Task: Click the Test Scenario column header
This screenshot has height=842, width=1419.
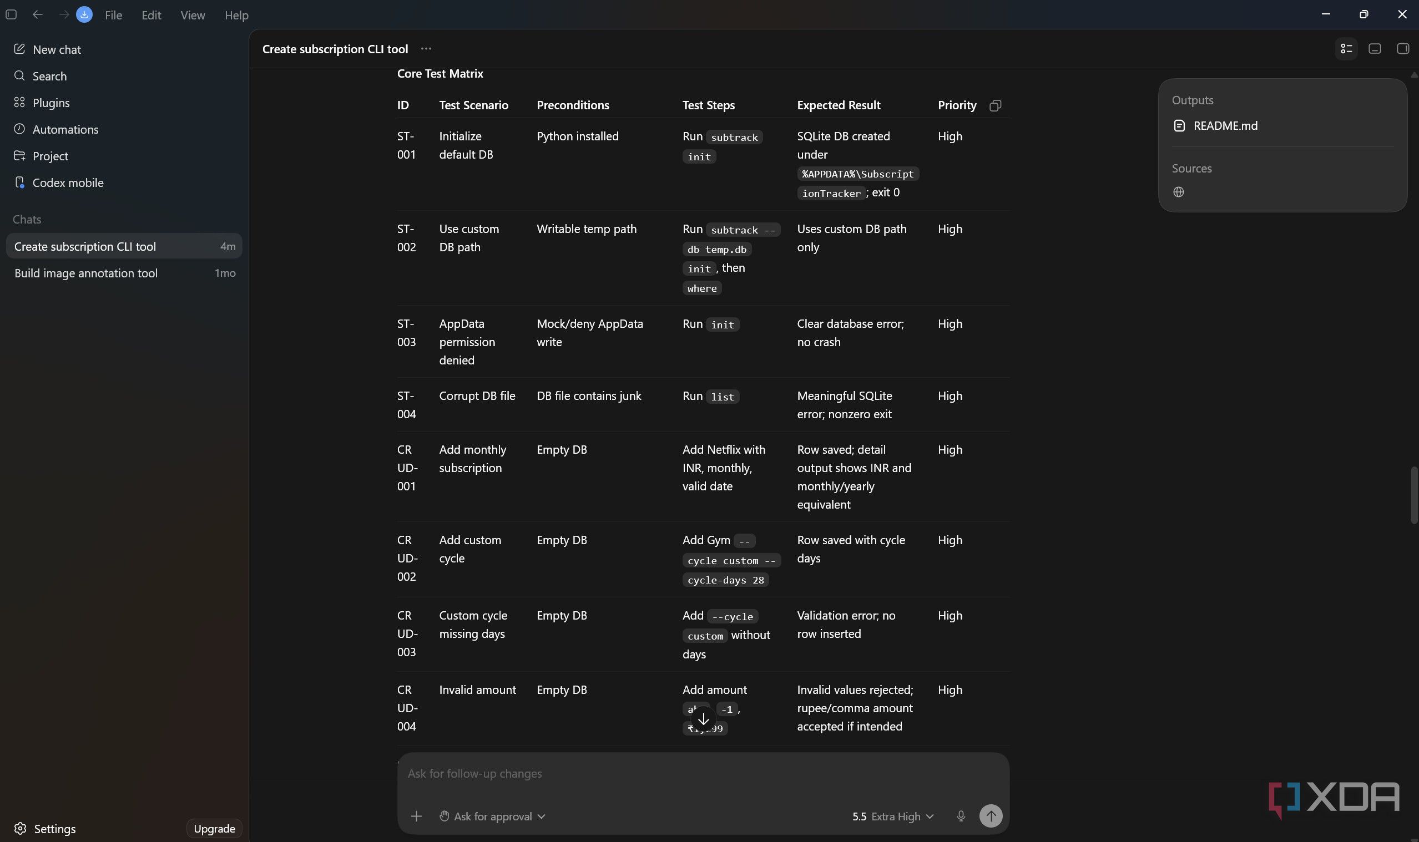Action: coord(473,105)
